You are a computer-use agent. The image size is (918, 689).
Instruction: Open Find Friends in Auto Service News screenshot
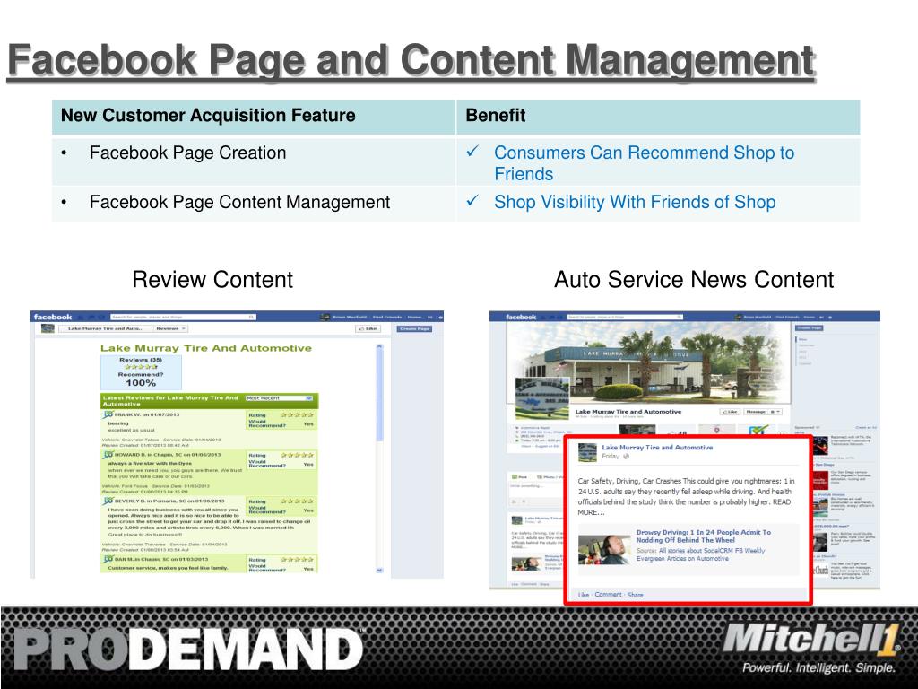(x=787, y=317)
